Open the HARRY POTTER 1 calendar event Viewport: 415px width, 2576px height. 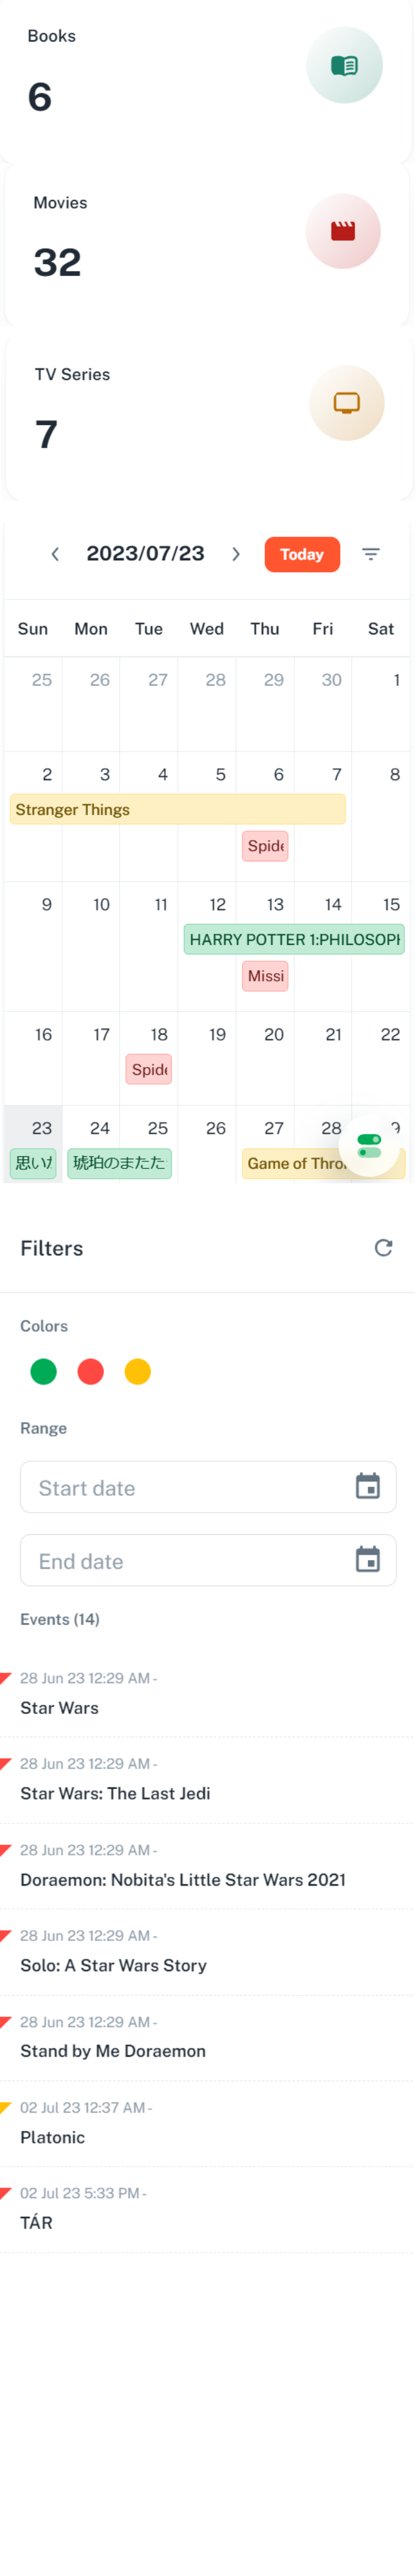point(294,939)
